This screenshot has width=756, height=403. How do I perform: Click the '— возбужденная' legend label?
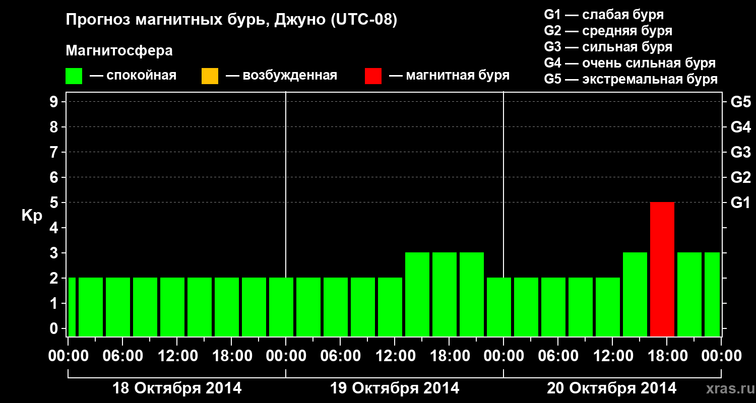point(281,76)
